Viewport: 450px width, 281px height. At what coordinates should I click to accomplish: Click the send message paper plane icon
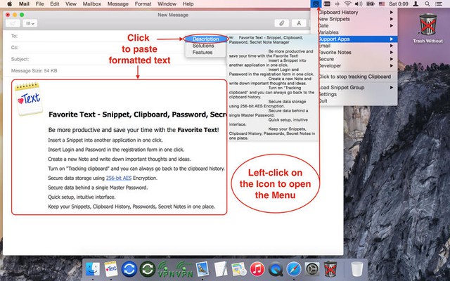pos(14,22)
